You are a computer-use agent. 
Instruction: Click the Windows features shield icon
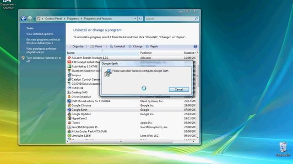(x=23, y=58)
